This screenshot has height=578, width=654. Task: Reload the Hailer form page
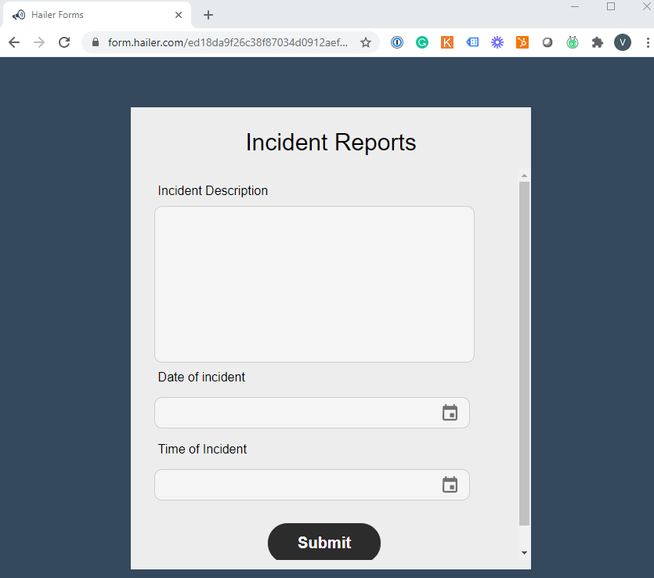64,42
